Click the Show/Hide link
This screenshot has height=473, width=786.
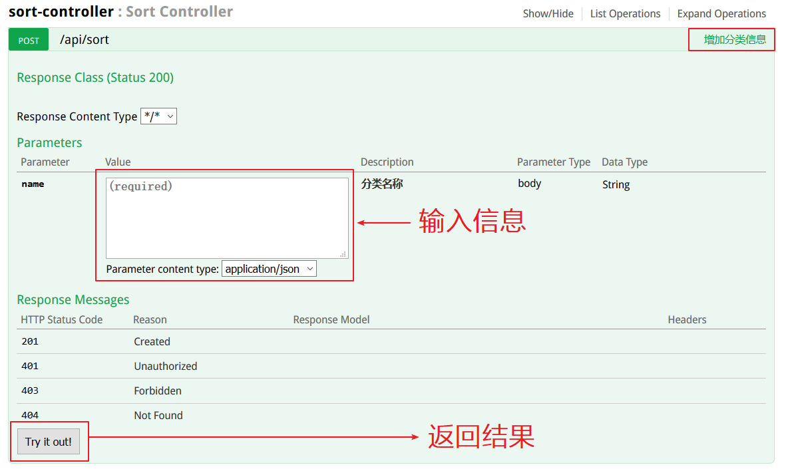click(x=548, y=13)
